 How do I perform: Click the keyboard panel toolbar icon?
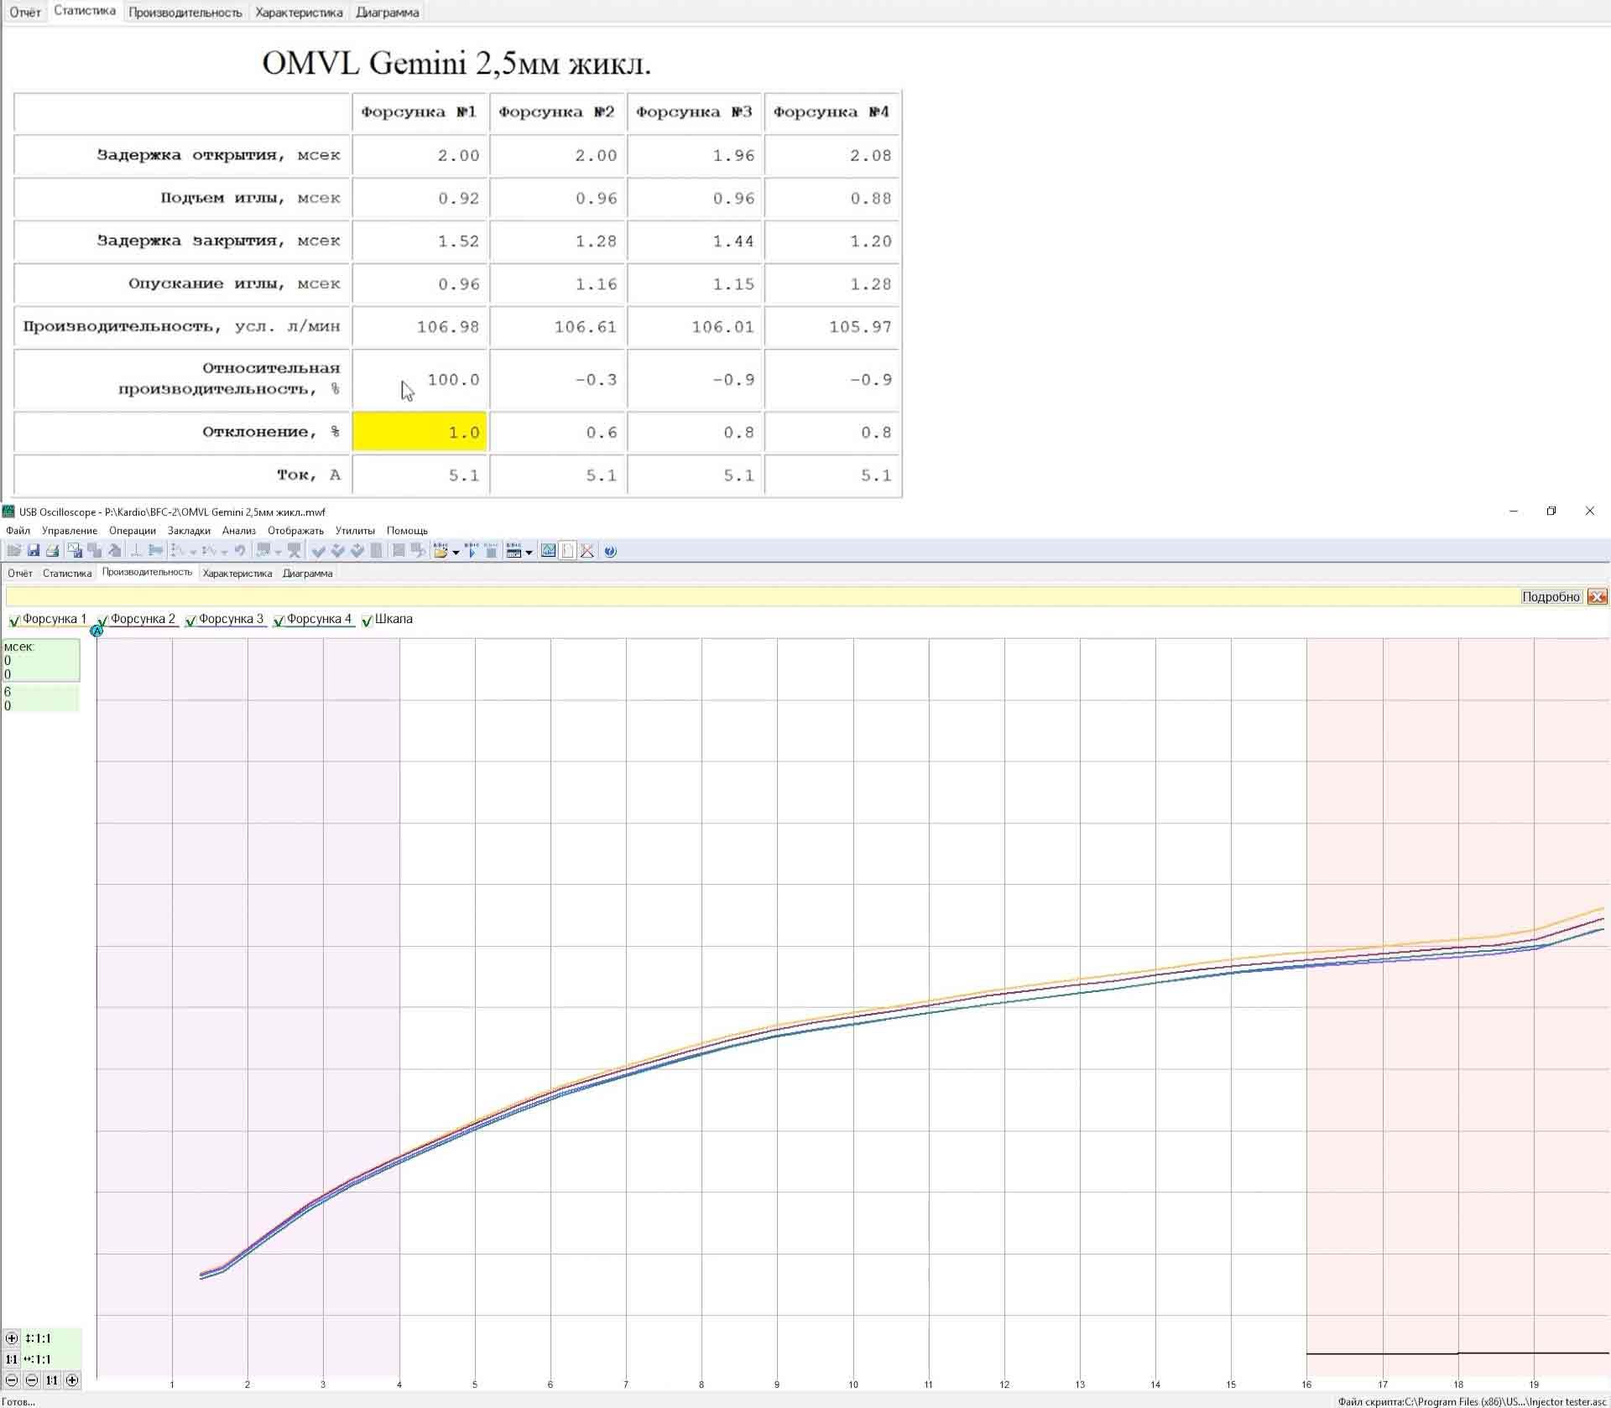tap(514, 551)
